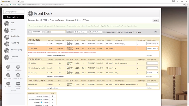Select Grid in the sidebar menu
Image resolution: width=189 pixels, height=106 pixels.
[12, 22]
